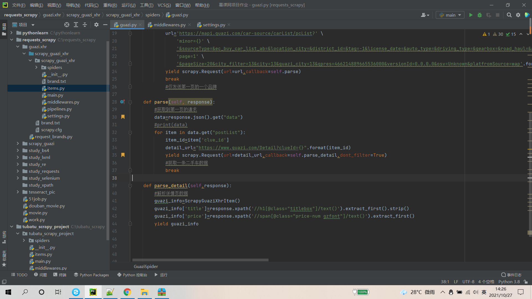532x299 pixels.
Task: Switch to the settings.py editor tab
Action: pyautogui.click(x=214, y=25)
